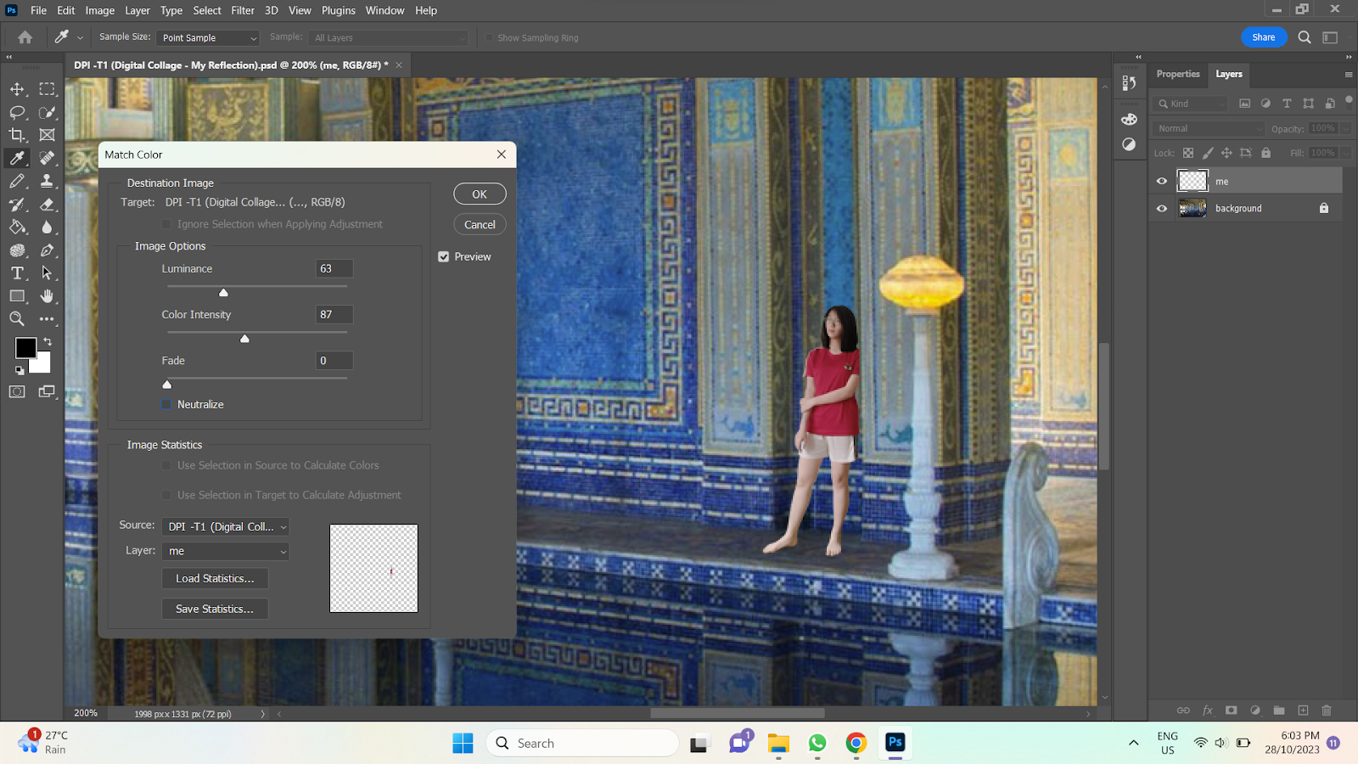This screenshot has width=1358, height=764.
Task: Open the Source dropdown in Match Color
Action: point(226,527)
